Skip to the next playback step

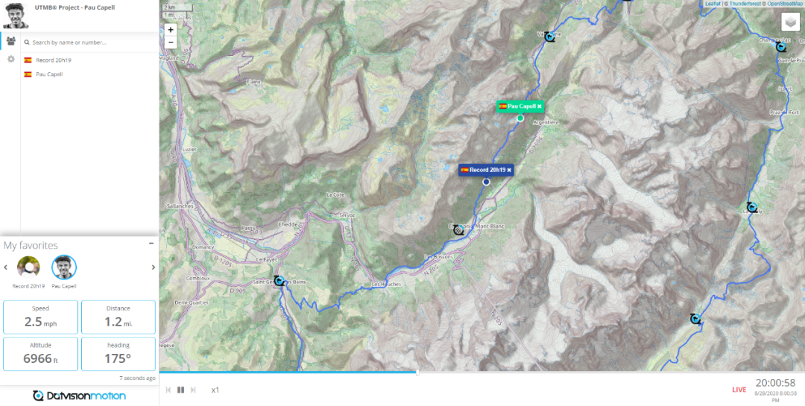pos(193,390)
